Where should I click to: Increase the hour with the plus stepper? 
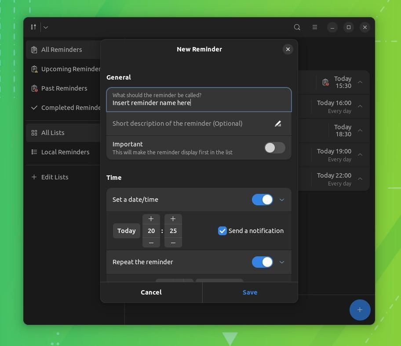tap(151, 219)
